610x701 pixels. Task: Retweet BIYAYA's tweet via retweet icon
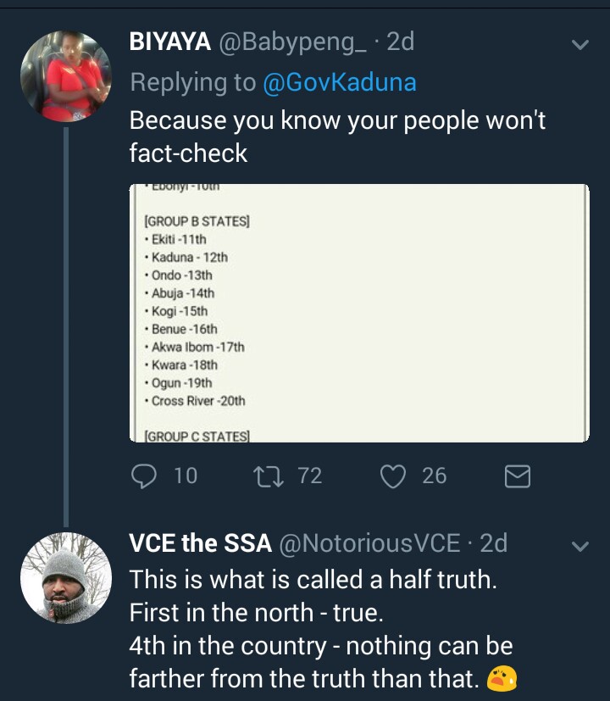click(268, 476)
